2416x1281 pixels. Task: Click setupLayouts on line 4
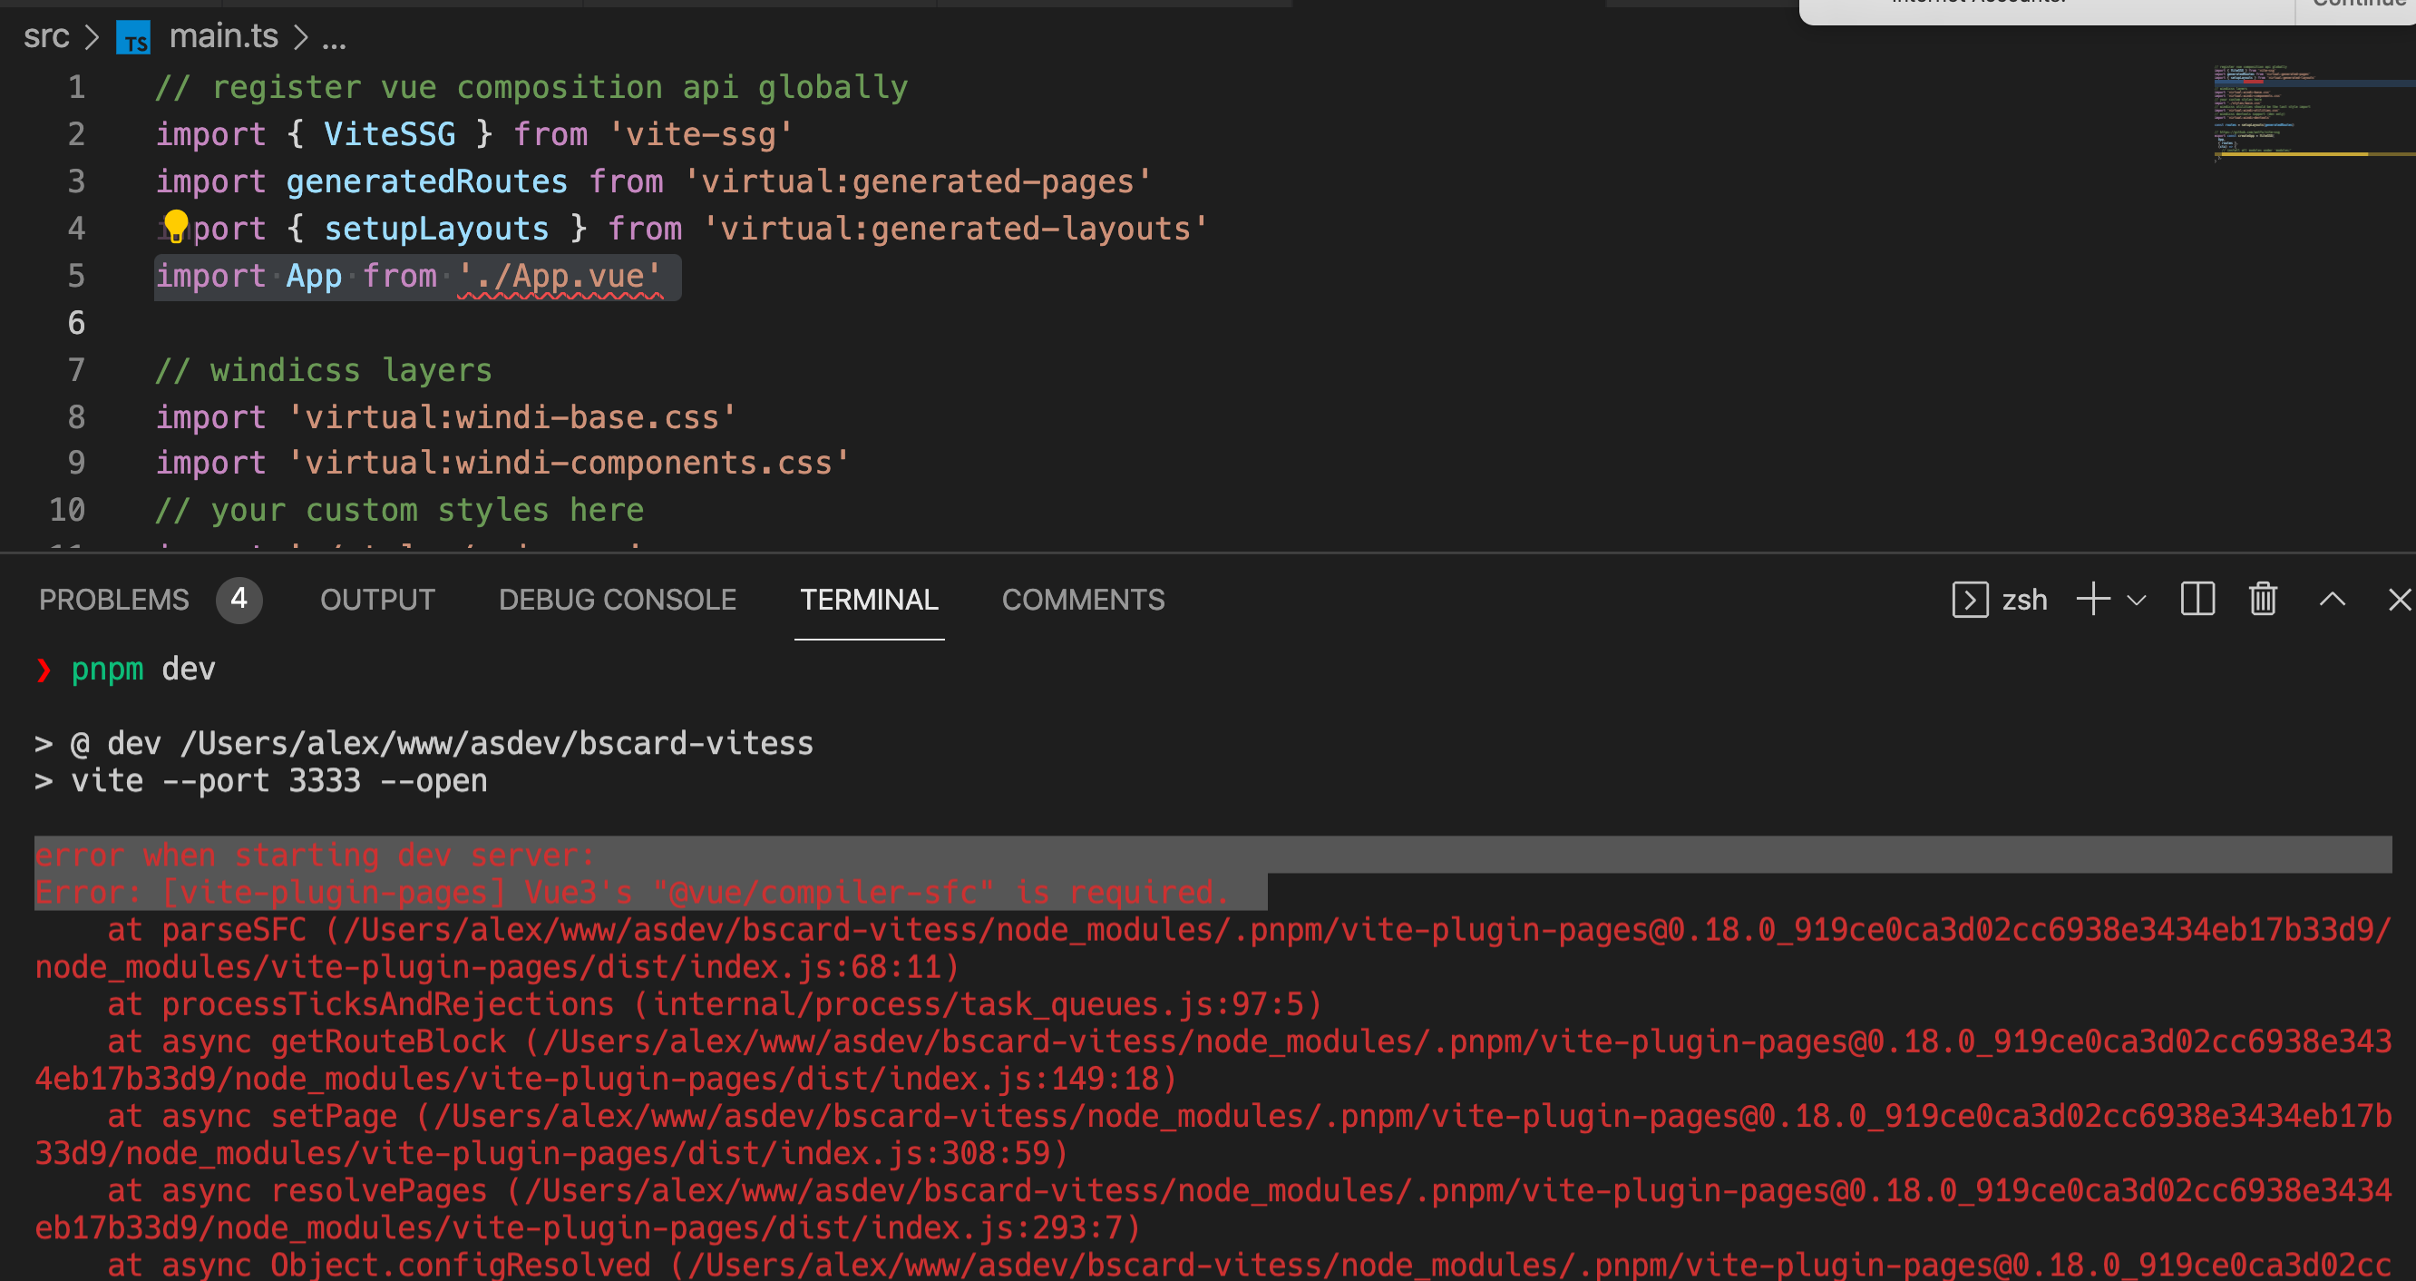click(x=436, y=228)
